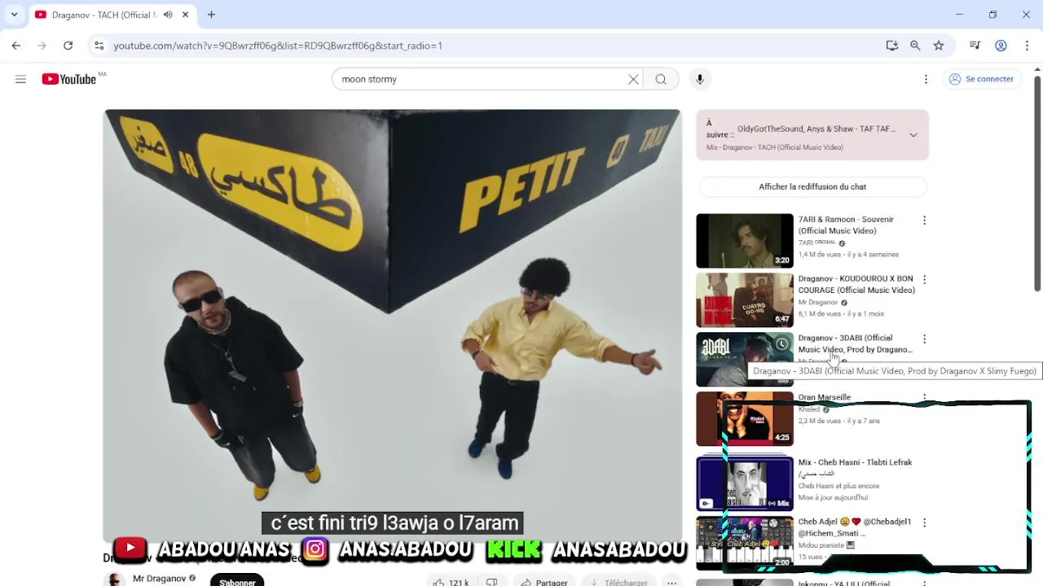Click the Télécharger download button
Viewport: 1043px width, 586px height.
[618, 582]
